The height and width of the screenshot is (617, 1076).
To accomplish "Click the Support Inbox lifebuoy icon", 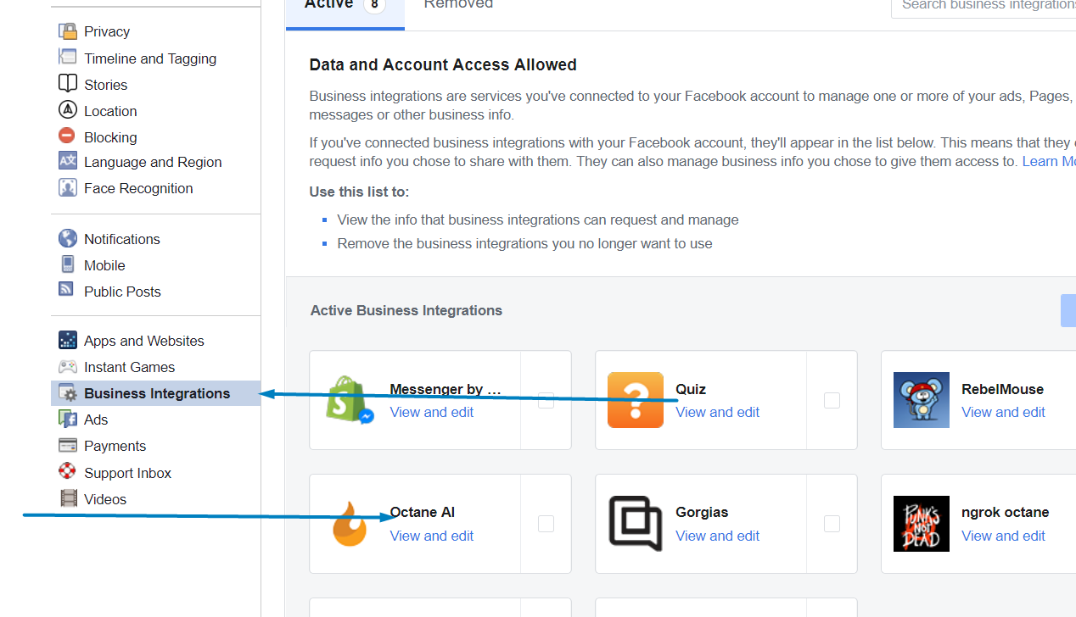I will point(67,472).
